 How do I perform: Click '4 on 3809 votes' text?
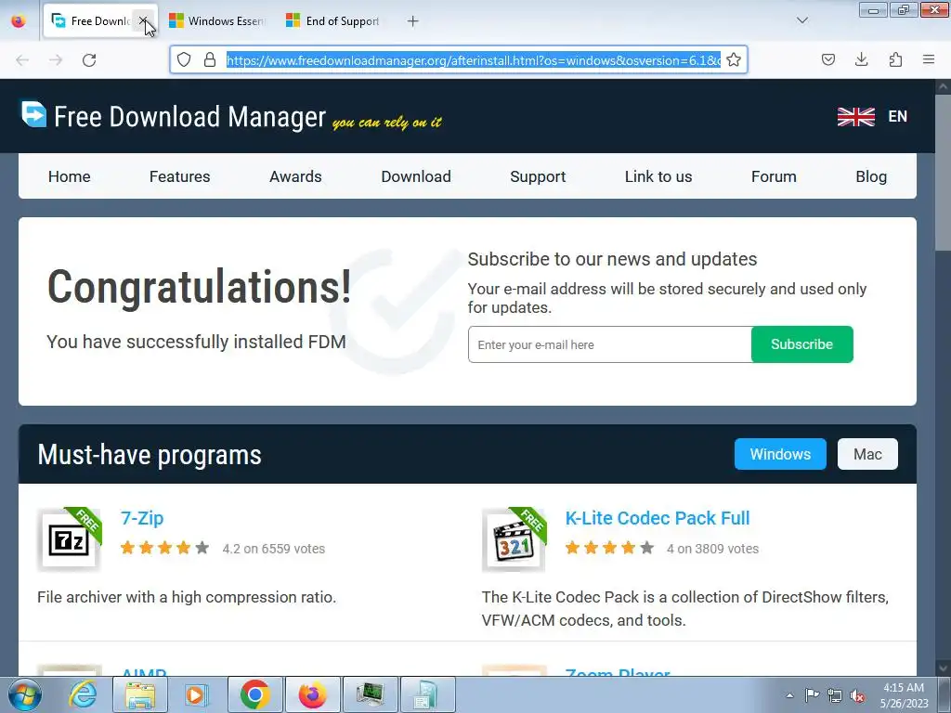(x=712, y=549)
